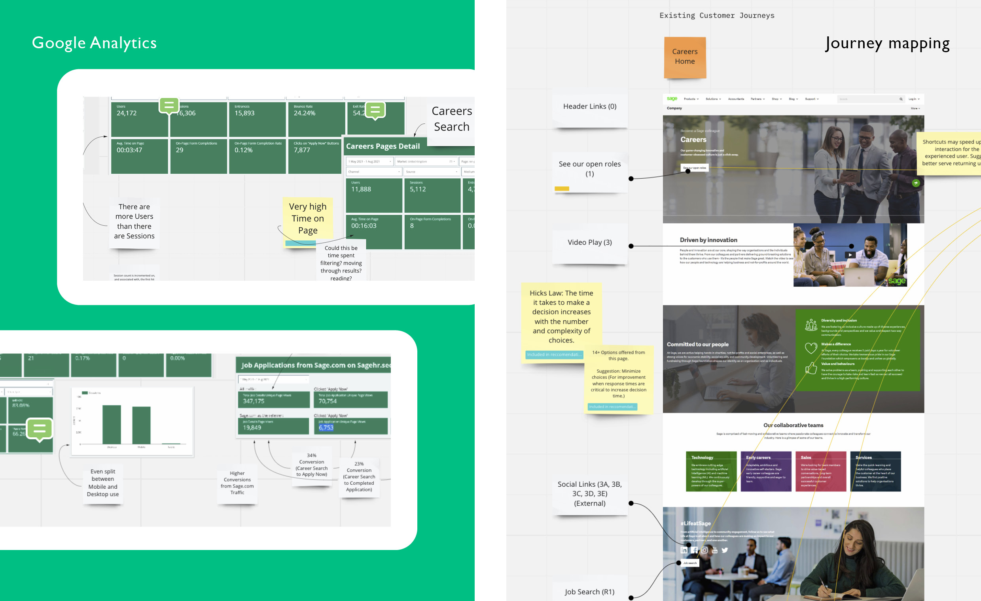Expand the More dropdown under header
The image size is (981, 601).
[915, 108]
